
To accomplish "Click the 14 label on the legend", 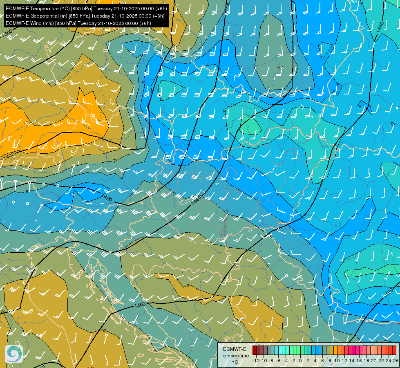I will (352, 361).
